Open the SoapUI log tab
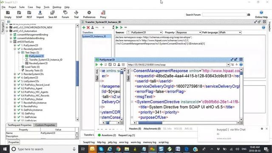 point(89,142)
